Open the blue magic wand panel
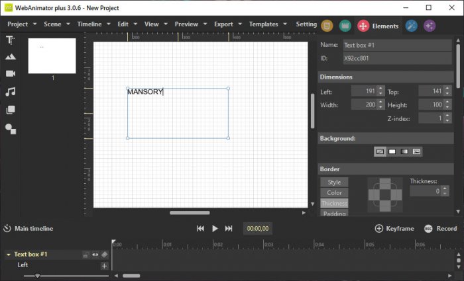Viewport: 464px width, 281px height. click(x=412, y=26)
